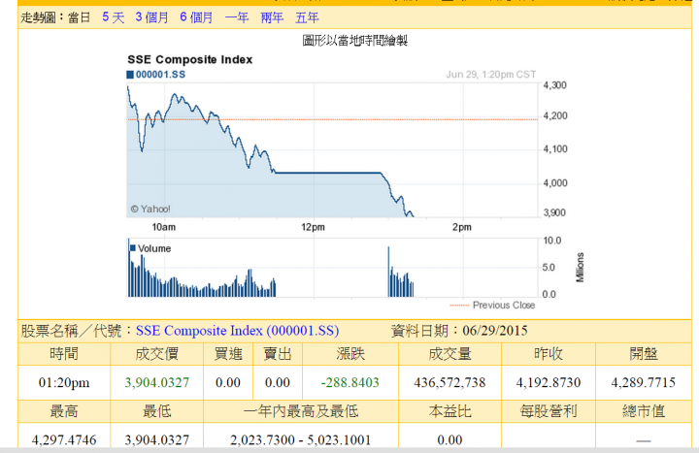Click the Previous Close legend label
This screenshot has height=453, width=699.
click(x=504, y=306)
